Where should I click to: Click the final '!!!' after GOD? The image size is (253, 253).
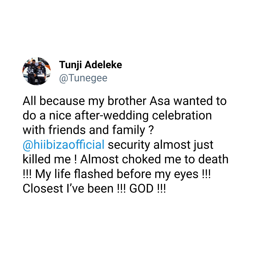pos(161,188)
